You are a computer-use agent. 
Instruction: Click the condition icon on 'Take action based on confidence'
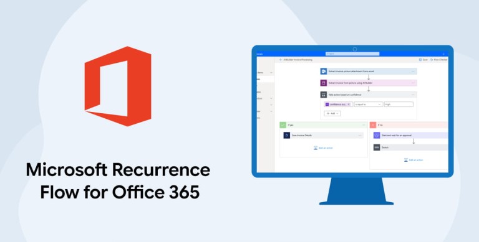[x=324, y=95]
